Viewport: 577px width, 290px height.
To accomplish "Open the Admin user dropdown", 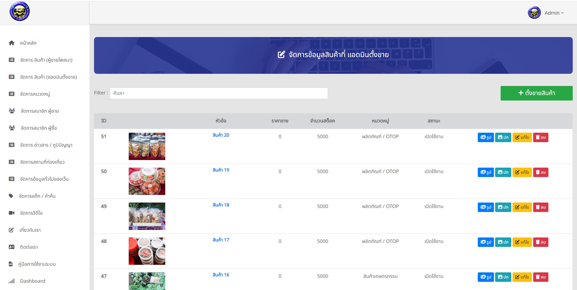I will tap(554, 13).
